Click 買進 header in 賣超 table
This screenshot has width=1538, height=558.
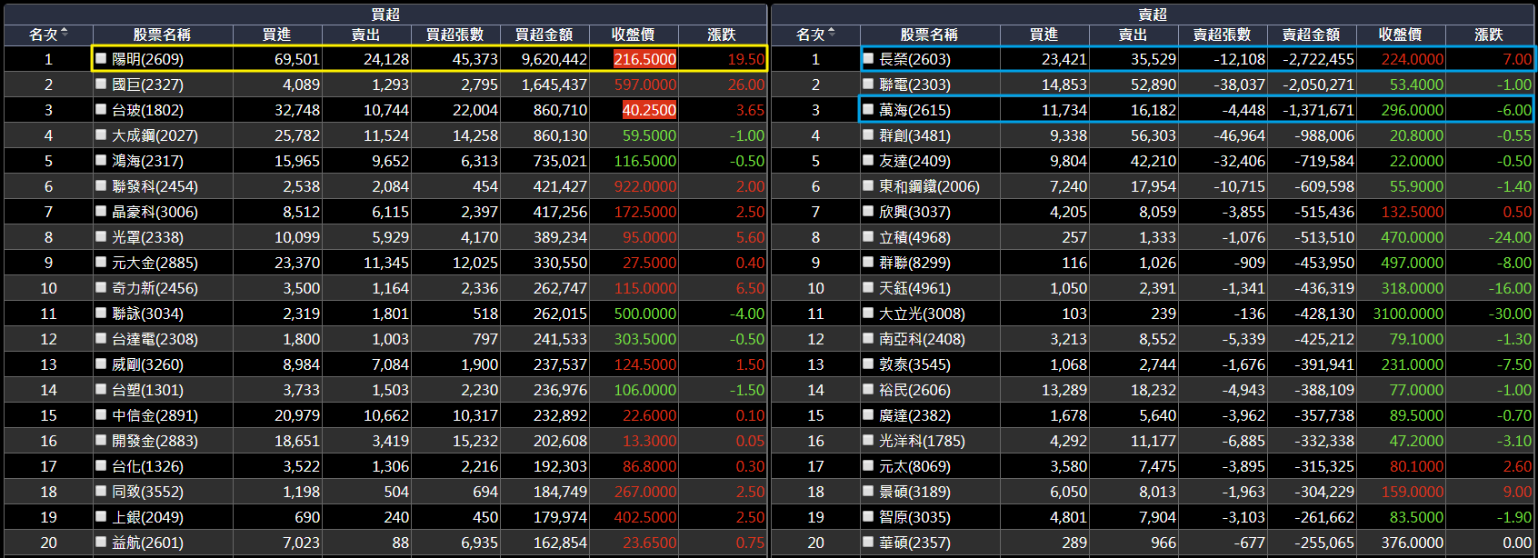coord(1044,35)
